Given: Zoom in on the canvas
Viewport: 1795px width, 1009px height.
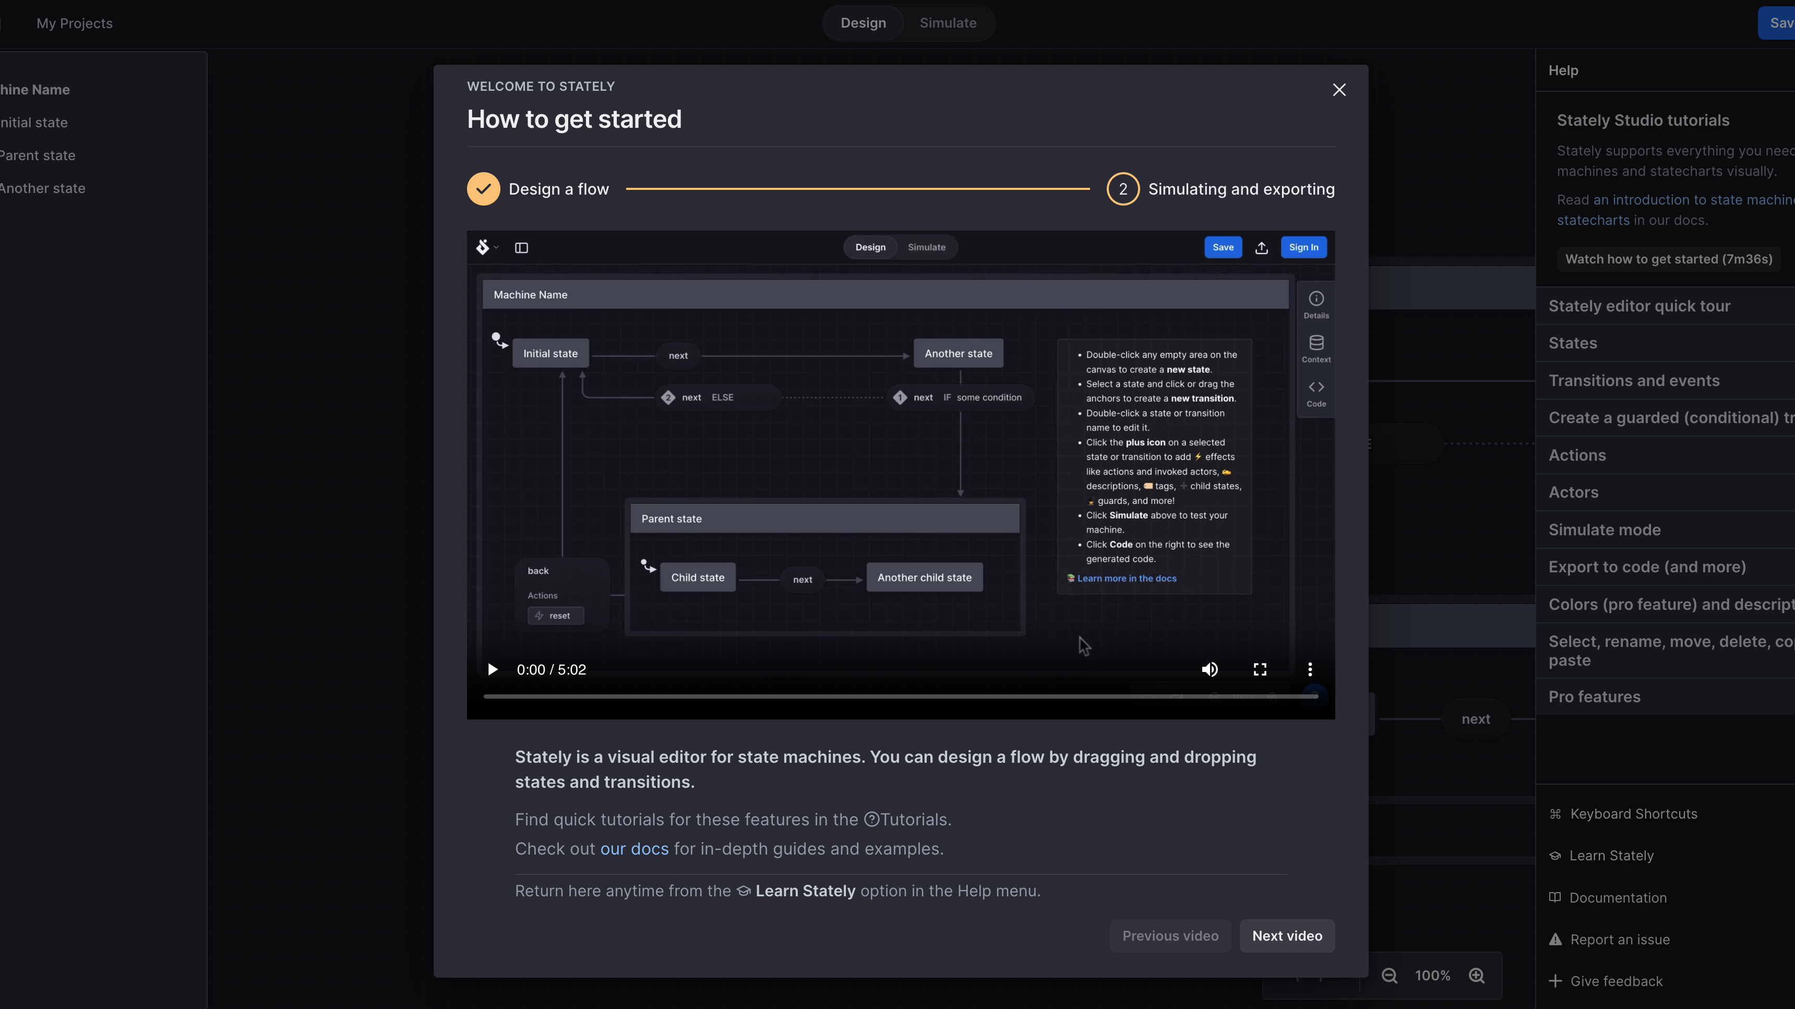Looking at the screenshot, I should (1477, 975).
